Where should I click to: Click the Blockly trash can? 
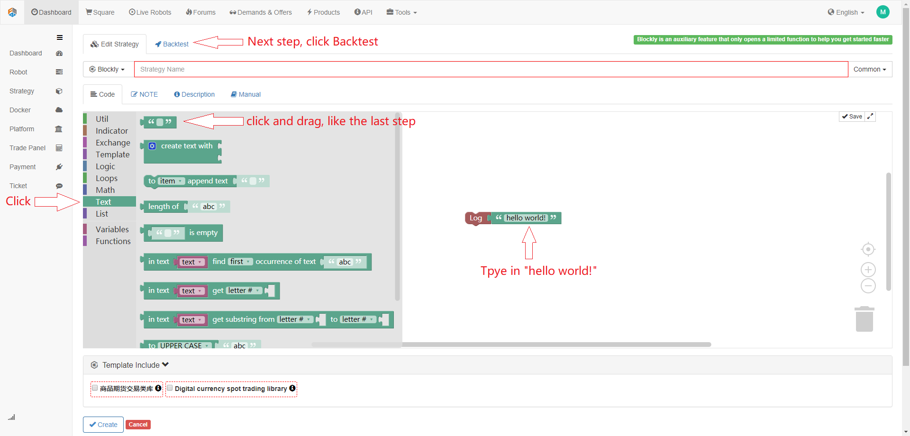864,319
